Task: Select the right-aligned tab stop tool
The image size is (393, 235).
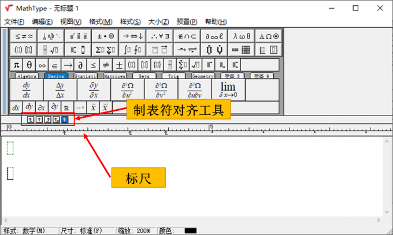Action: point(48,120)
